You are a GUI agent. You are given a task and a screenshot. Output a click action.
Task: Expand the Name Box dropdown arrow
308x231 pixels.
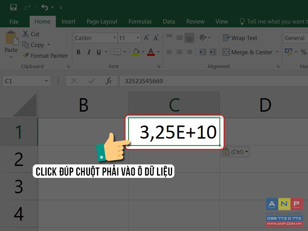(46, 81)
